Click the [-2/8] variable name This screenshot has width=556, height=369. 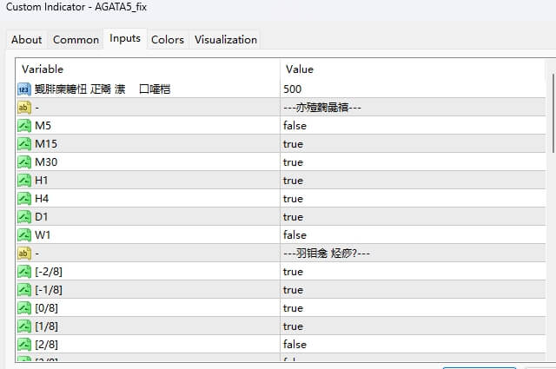click(x=49, y=272)
